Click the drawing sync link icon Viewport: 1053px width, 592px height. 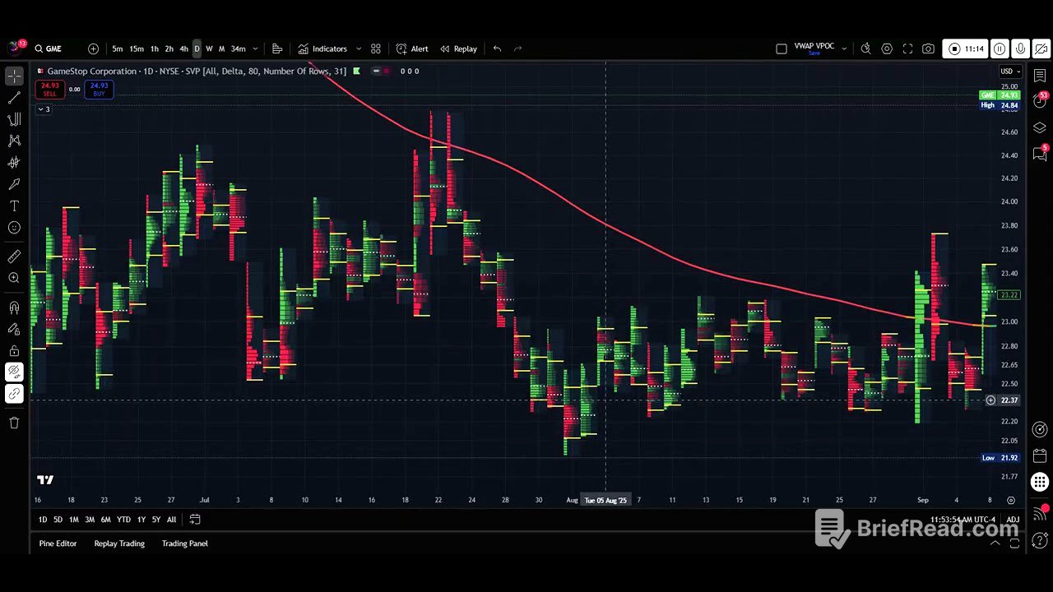tap(14, 394)
